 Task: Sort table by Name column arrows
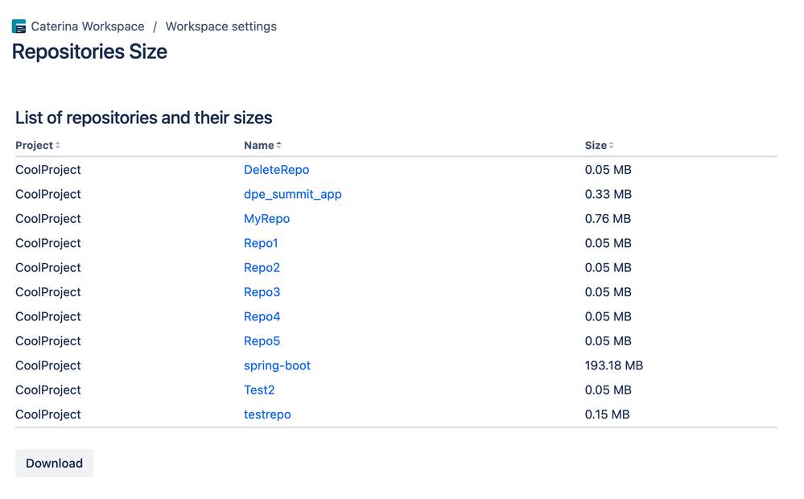(278, 146)
